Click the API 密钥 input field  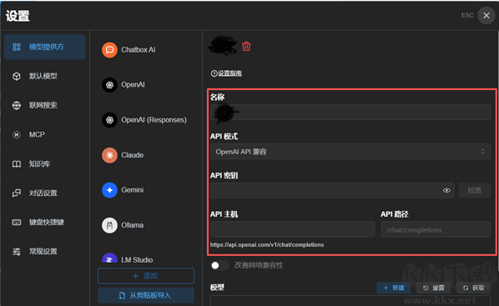click(x=332, y=191)
